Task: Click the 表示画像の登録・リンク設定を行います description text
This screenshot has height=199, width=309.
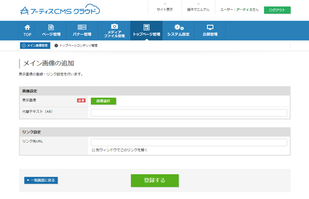Action: click(x=51, y=74)
